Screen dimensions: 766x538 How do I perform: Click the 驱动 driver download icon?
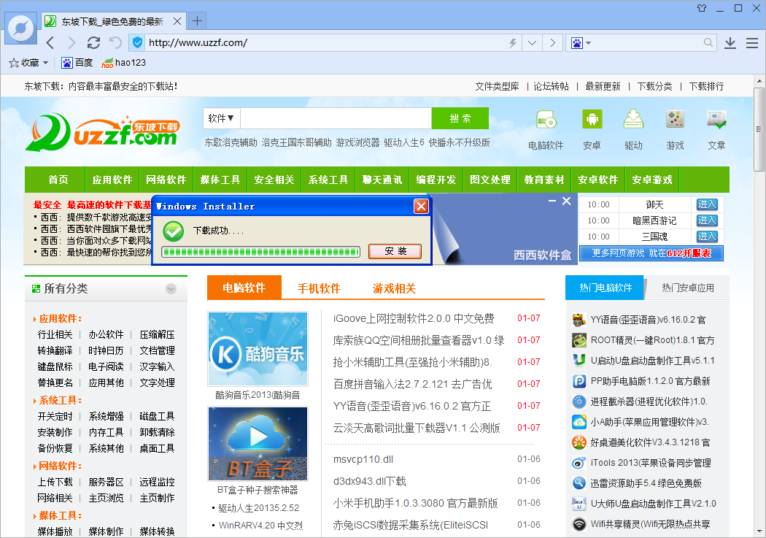point(634,119)
